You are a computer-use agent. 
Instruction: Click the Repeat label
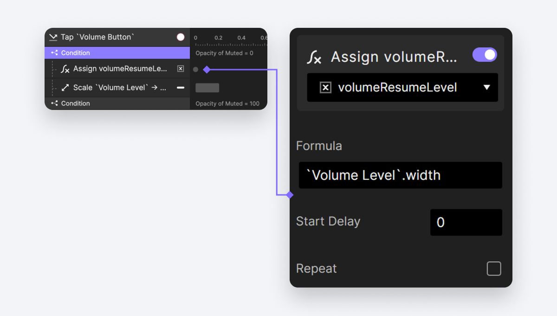point(316,269)
